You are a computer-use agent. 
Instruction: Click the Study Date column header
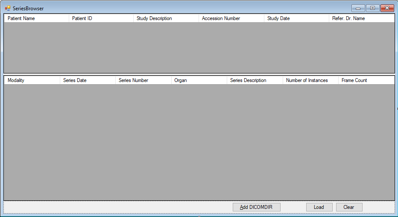click(297, 18)
